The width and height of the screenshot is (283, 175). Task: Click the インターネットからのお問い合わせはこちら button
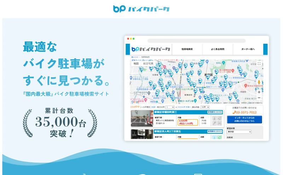[x=244, y=119]
